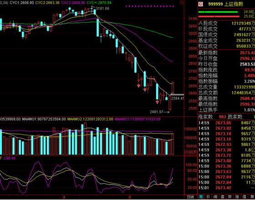
Task: Click the 3100 price axis label
Action: click(x=193, y=19)
